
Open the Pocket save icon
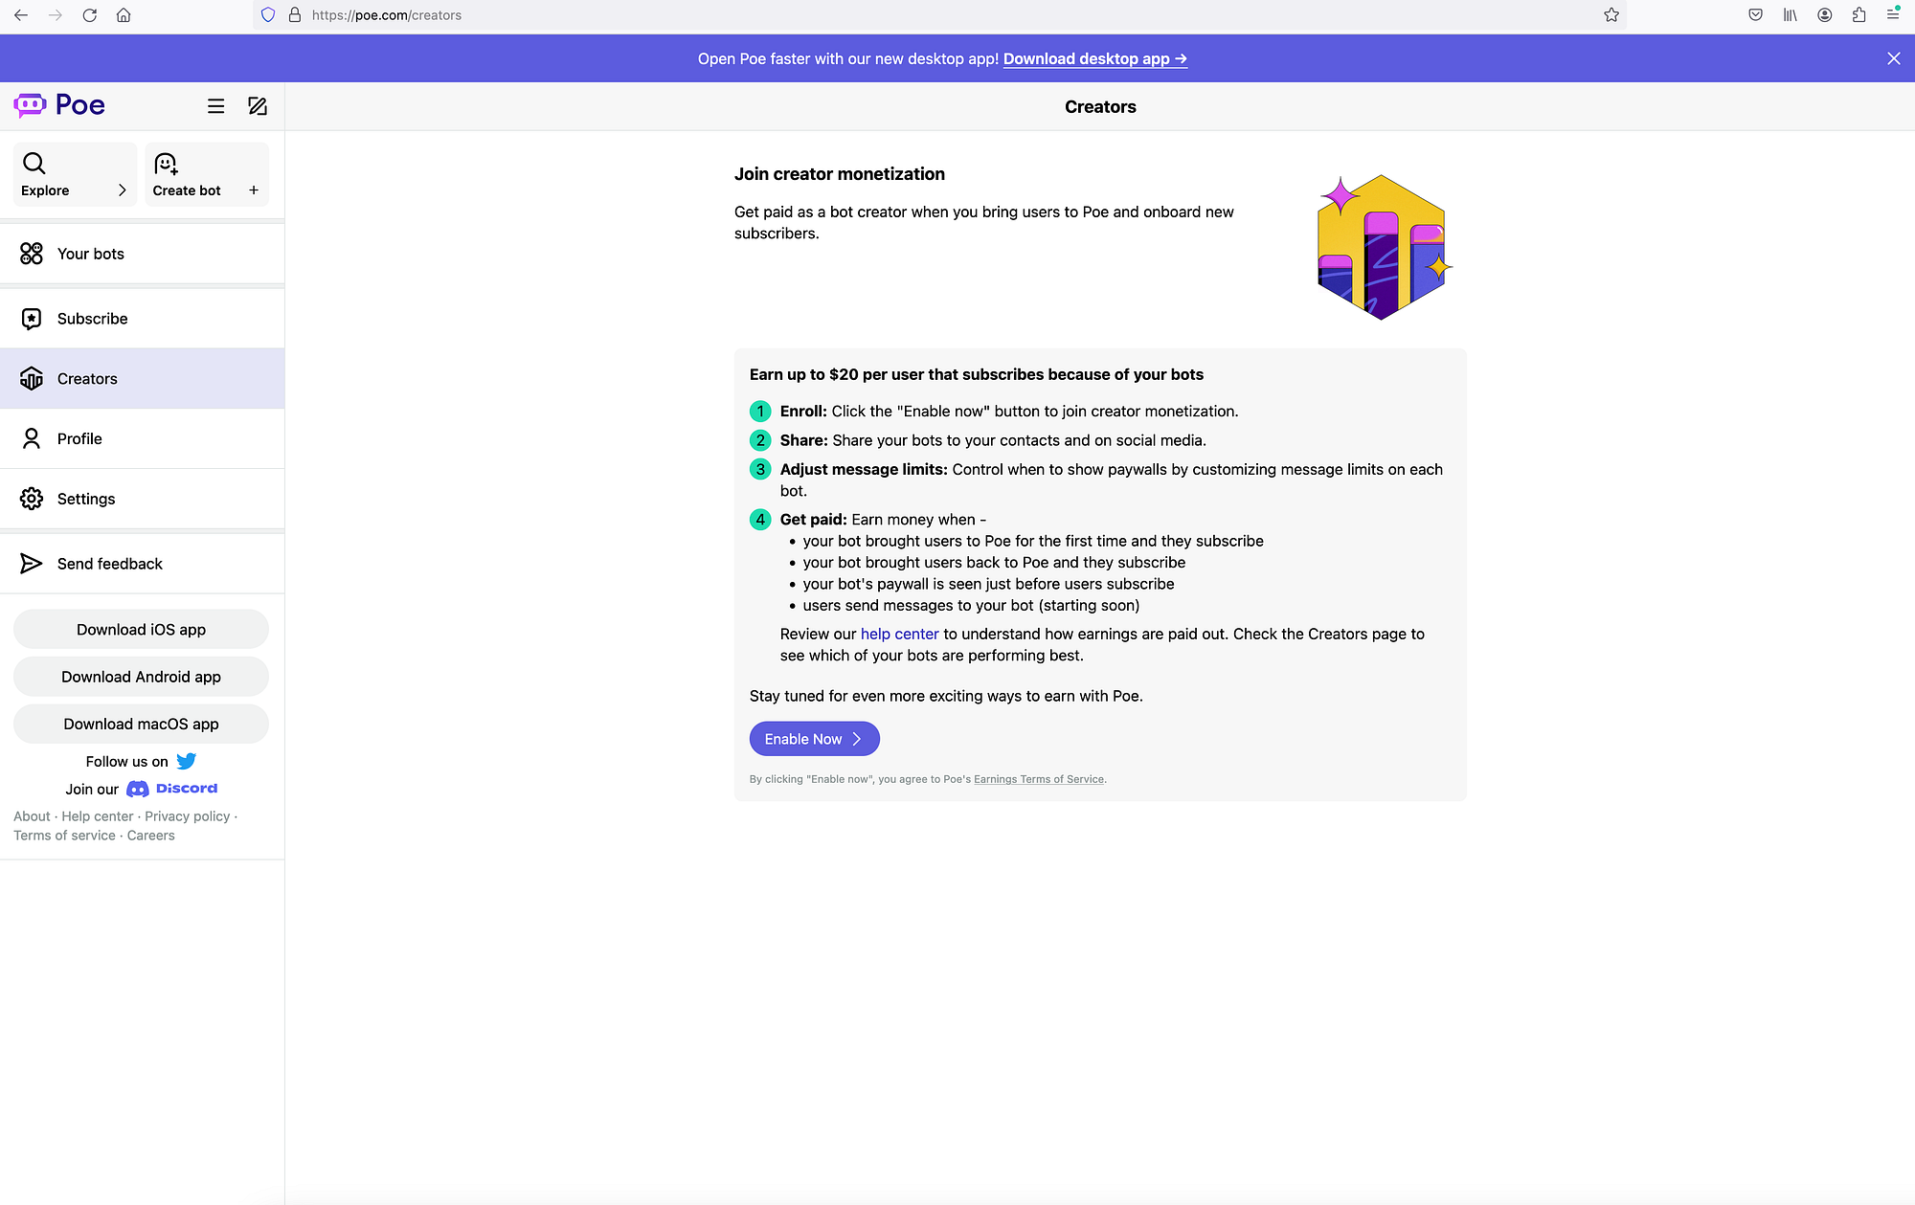coord(1755,15)
